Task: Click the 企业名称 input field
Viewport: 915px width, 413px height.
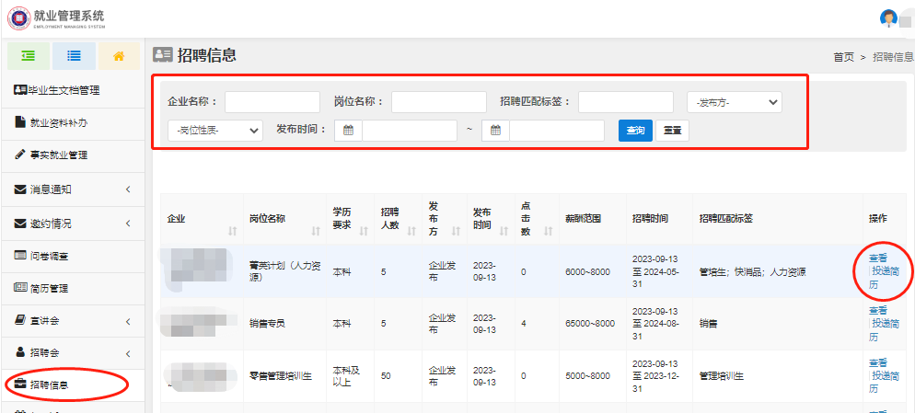Action: (x=272, y=102)
